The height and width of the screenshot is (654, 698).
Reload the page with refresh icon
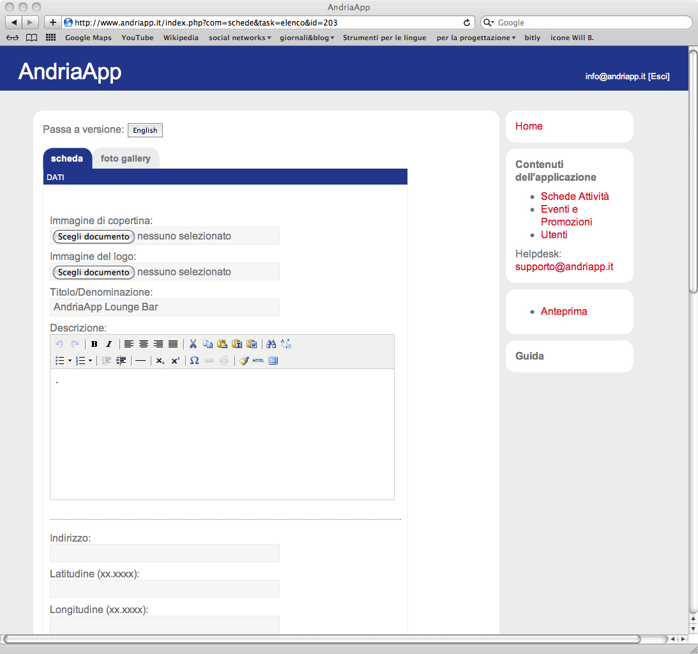[467, 22]
